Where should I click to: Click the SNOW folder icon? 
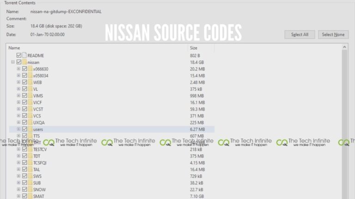tap(30, 189)
